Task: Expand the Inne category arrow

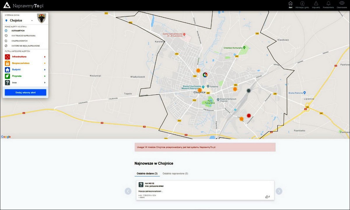Action: (45, 83)
